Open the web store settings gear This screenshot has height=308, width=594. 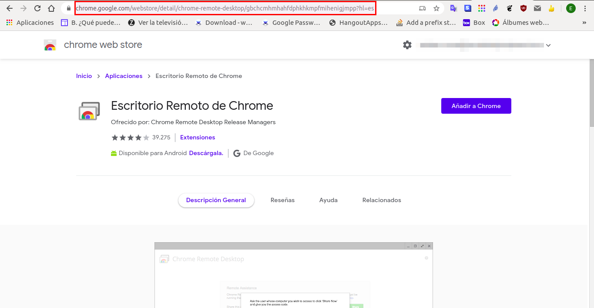407,44
